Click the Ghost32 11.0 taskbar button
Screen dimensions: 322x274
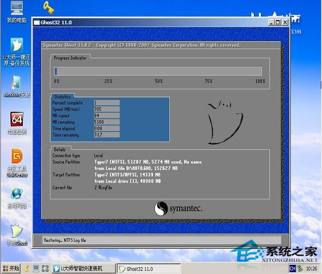[149, 269]
